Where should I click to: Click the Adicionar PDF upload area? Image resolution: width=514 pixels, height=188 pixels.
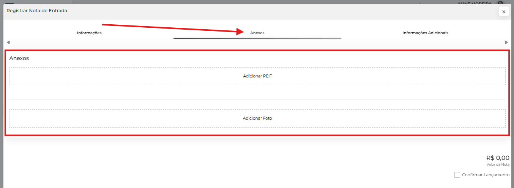tap(257, 76)
